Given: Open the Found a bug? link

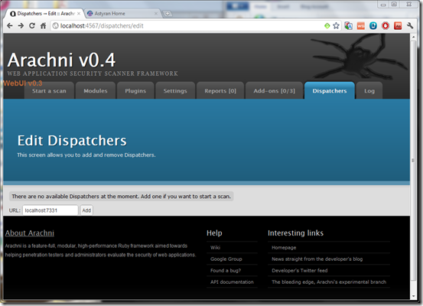Looking at the screenshot, I should click(x=226, y=270).
